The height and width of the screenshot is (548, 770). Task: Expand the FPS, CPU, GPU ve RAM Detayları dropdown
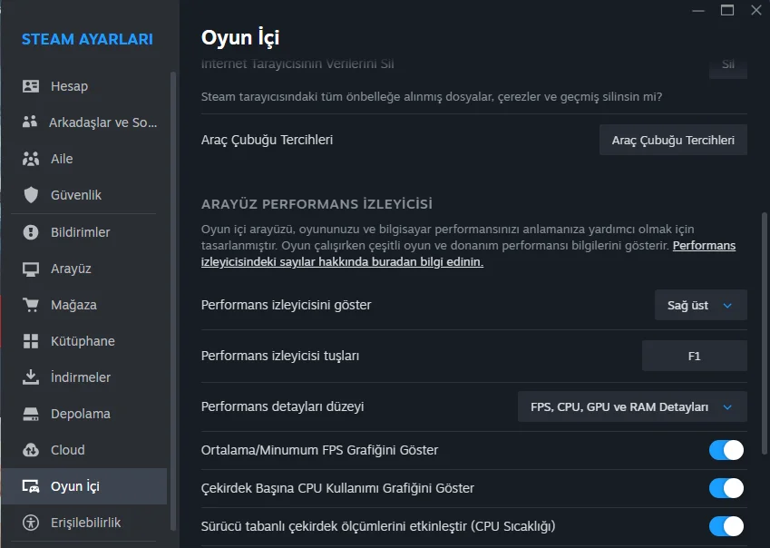pyautogui.click(x=632, y=406)
